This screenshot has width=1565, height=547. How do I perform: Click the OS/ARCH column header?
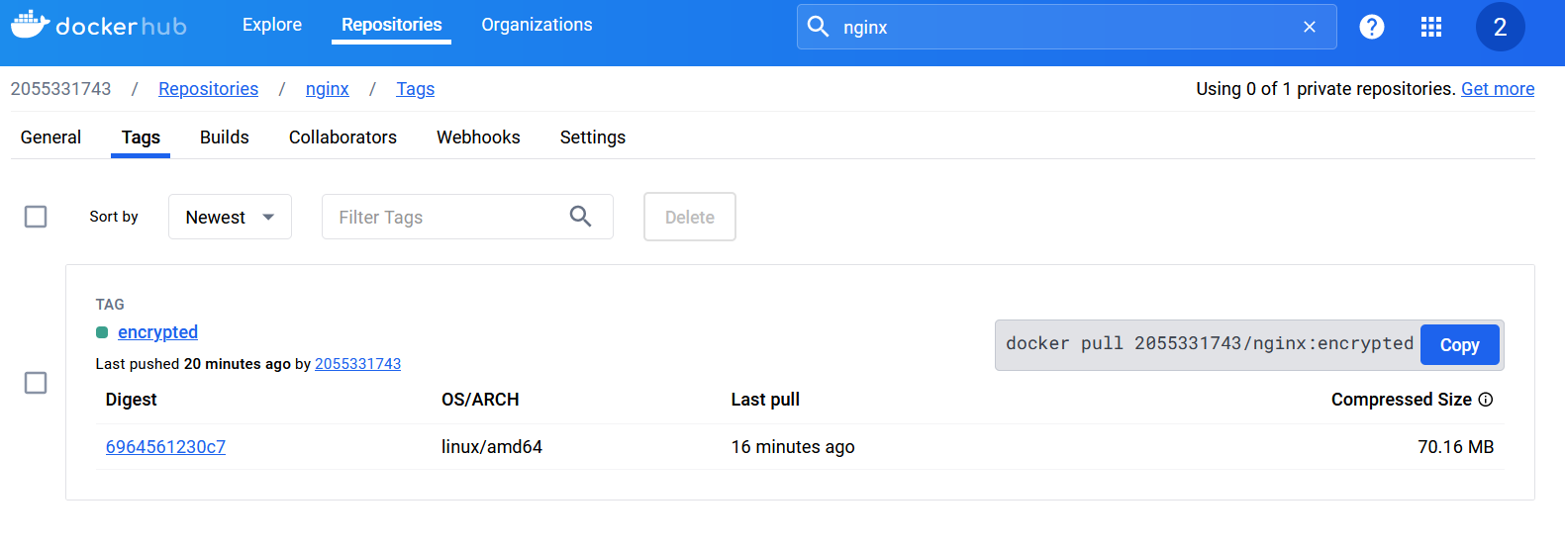[480, 400]
